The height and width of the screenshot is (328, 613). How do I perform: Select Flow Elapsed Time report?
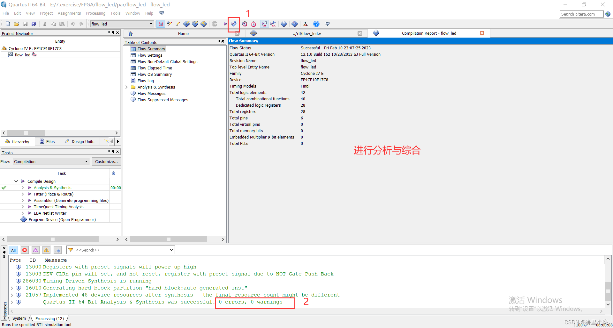155,68
